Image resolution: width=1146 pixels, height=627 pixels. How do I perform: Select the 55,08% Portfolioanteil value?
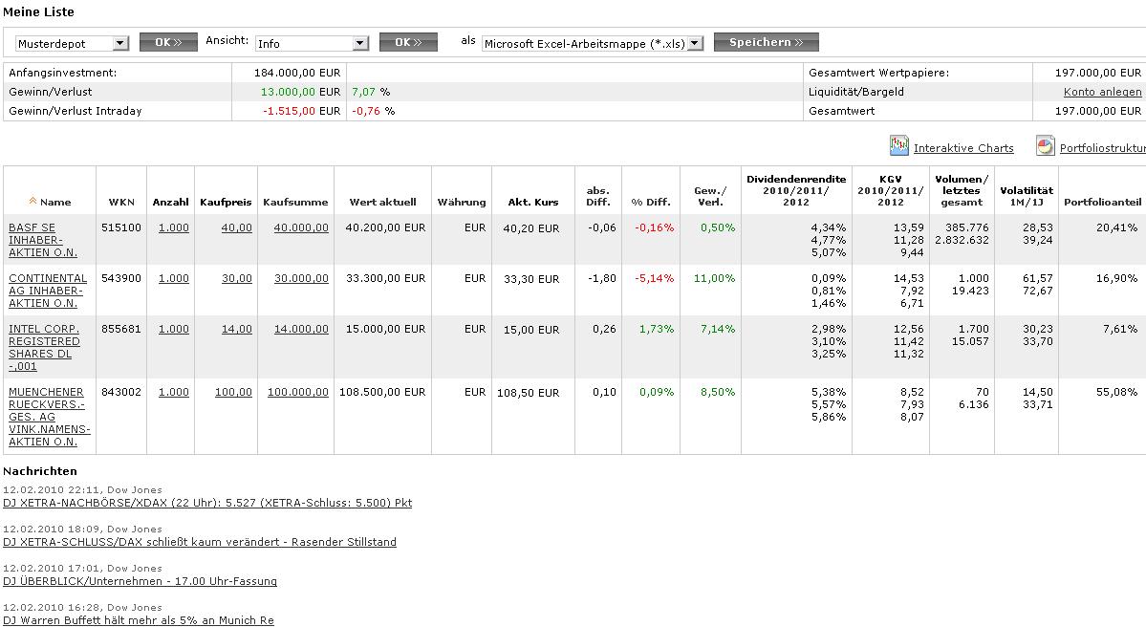(x=1116, y=392)
